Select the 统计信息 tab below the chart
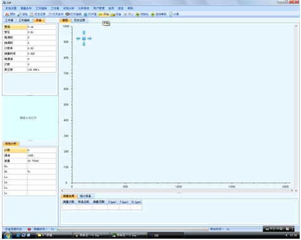 coord(85,196)
